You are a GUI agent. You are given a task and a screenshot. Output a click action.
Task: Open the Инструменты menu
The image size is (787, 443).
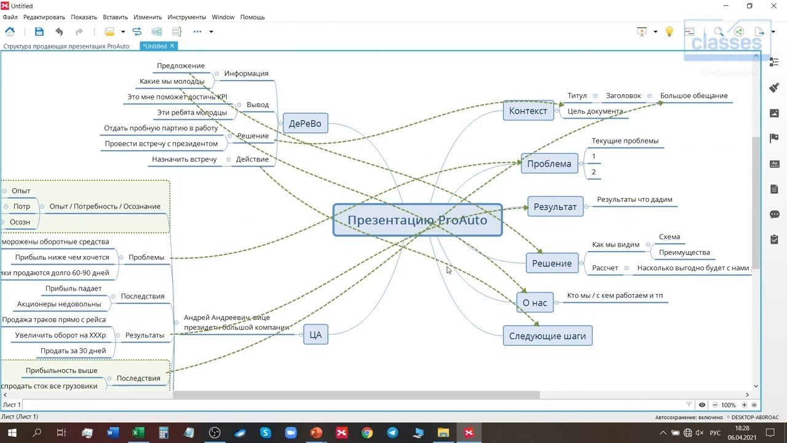click(x=187, y=17)
